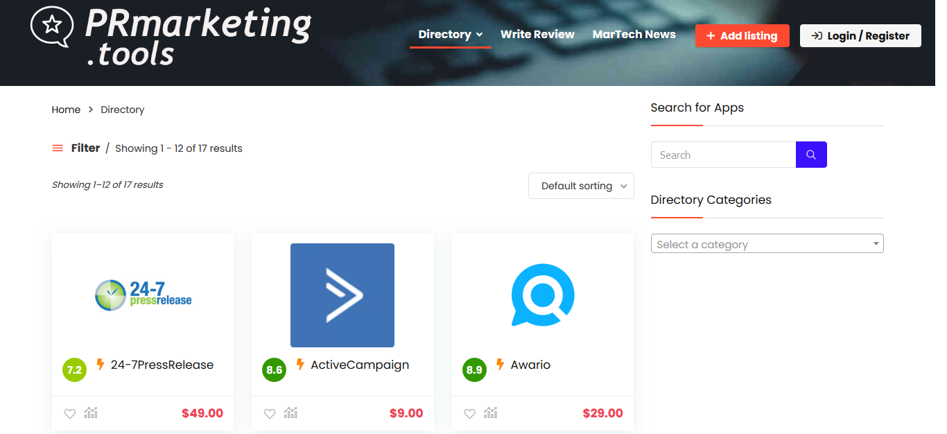
Task: Add ActiveCampaign to wishlist heart
Action: point(270,413)
